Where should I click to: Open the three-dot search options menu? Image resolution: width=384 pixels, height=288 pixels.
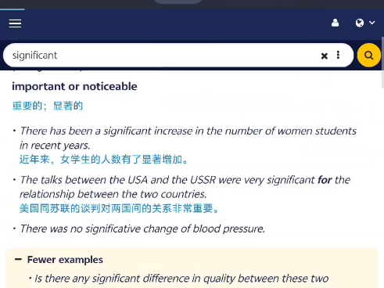pyautogui.click(x=338, y=55)
